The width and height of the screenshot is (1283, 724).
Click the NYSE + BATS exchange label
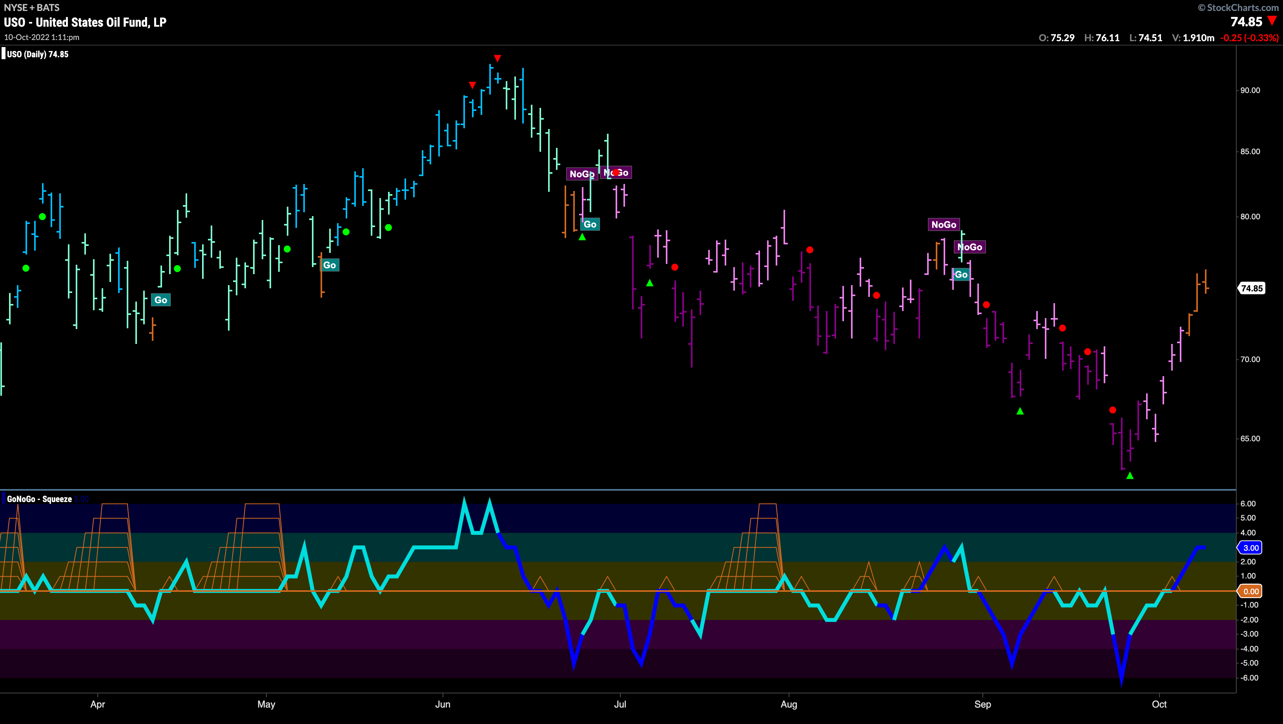pyautogui.click(x=32, y=7)
